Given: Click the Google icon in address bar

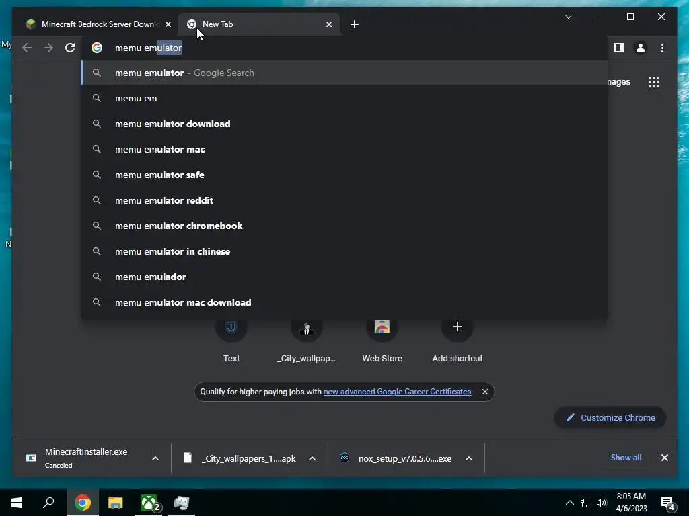Looking at the screenshot, I should 97,48.
